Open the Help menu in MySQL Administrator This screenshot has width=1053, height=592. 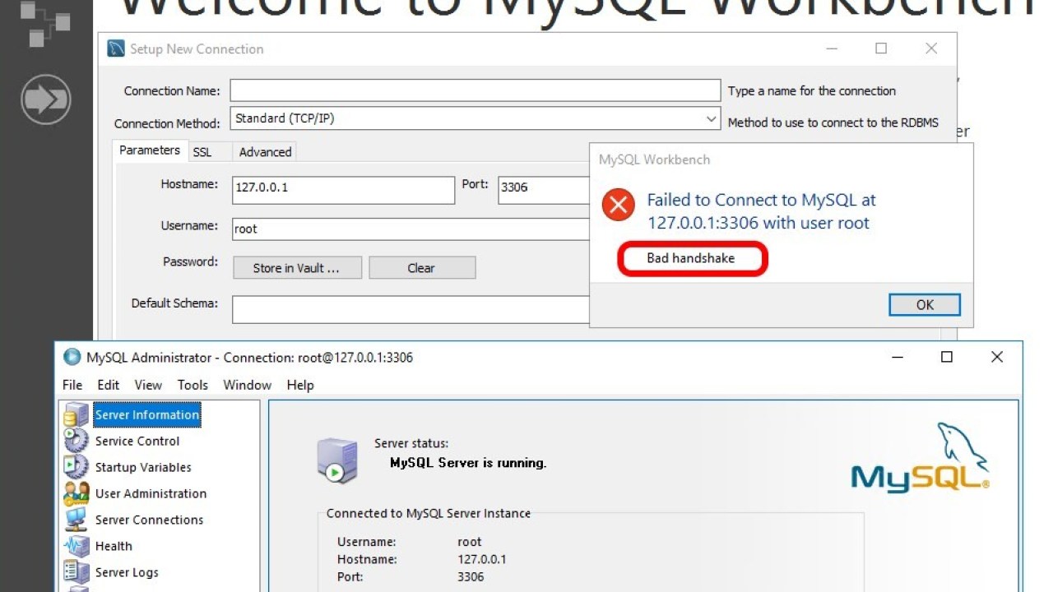(x=300, y=385)
